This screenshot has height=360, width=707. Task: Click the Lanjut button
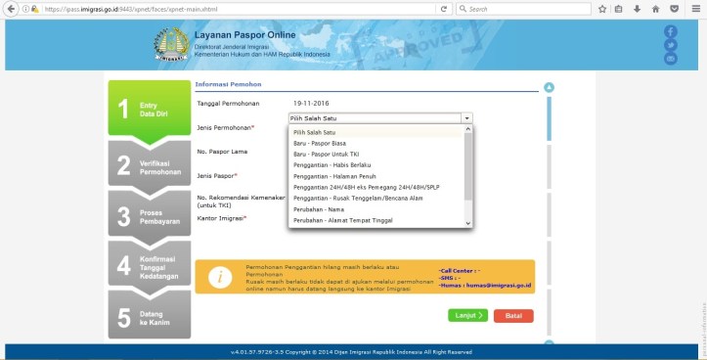[468, 315]
